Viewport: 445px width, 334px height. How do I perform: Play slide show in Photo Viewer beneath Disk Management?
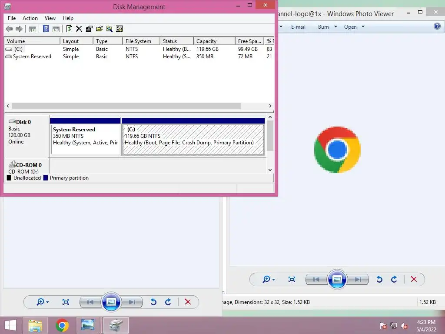[111, 302]
